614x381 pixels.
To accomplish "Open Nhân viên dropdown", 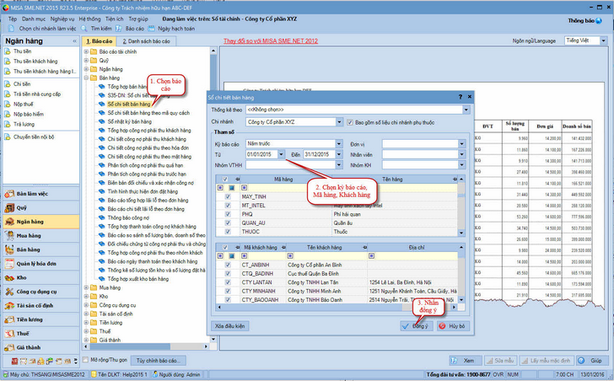I will tap(462, 154).
